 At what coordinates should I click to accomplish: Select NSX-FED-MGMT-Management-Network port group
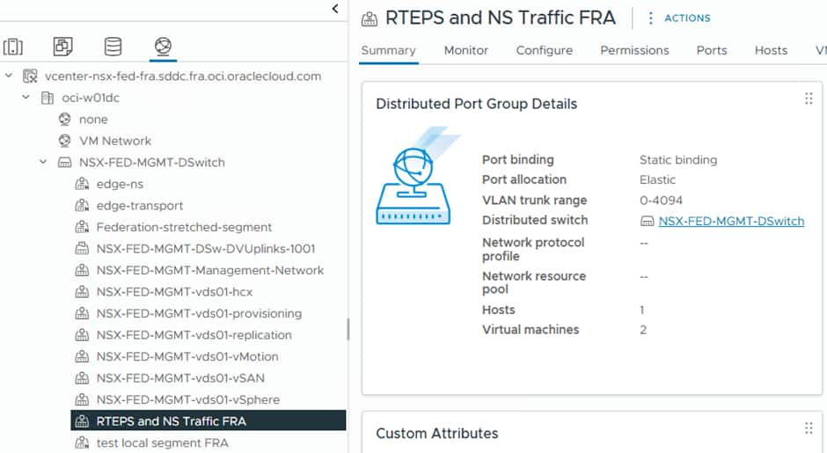click(x=210, y=271)
